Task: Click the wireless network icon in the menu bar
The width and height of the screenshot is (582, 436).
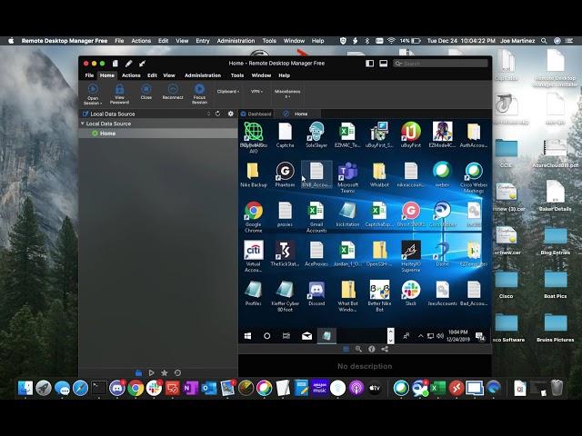Action: 391,41
